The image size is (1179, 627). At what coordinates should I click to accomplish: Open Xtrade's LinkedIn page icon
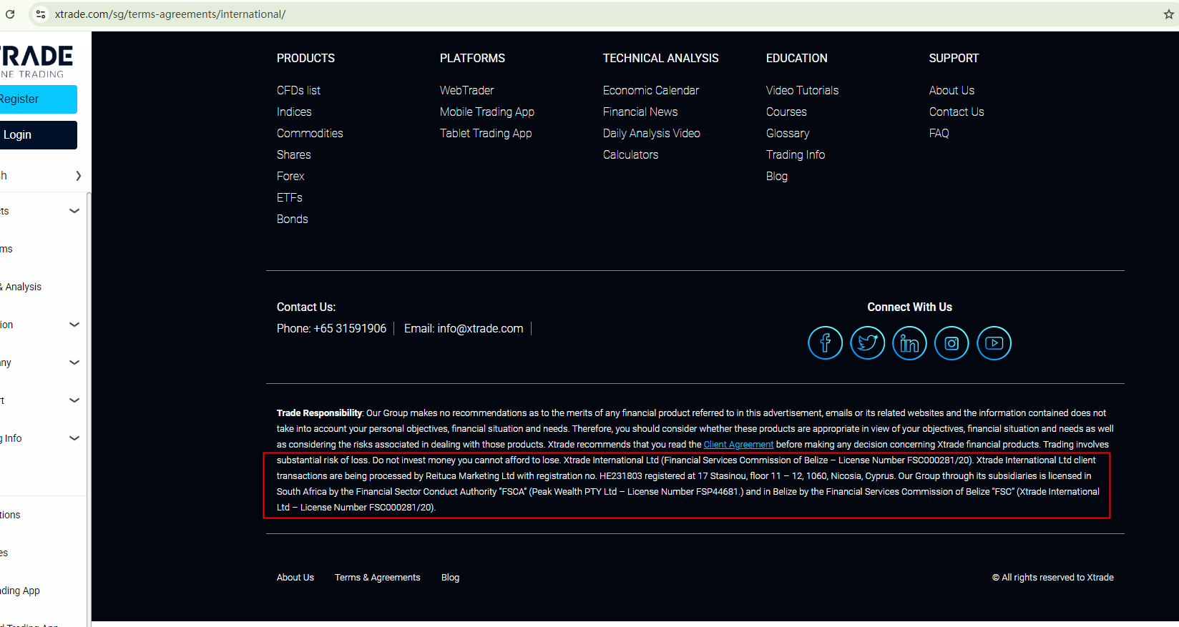(910, 343)
